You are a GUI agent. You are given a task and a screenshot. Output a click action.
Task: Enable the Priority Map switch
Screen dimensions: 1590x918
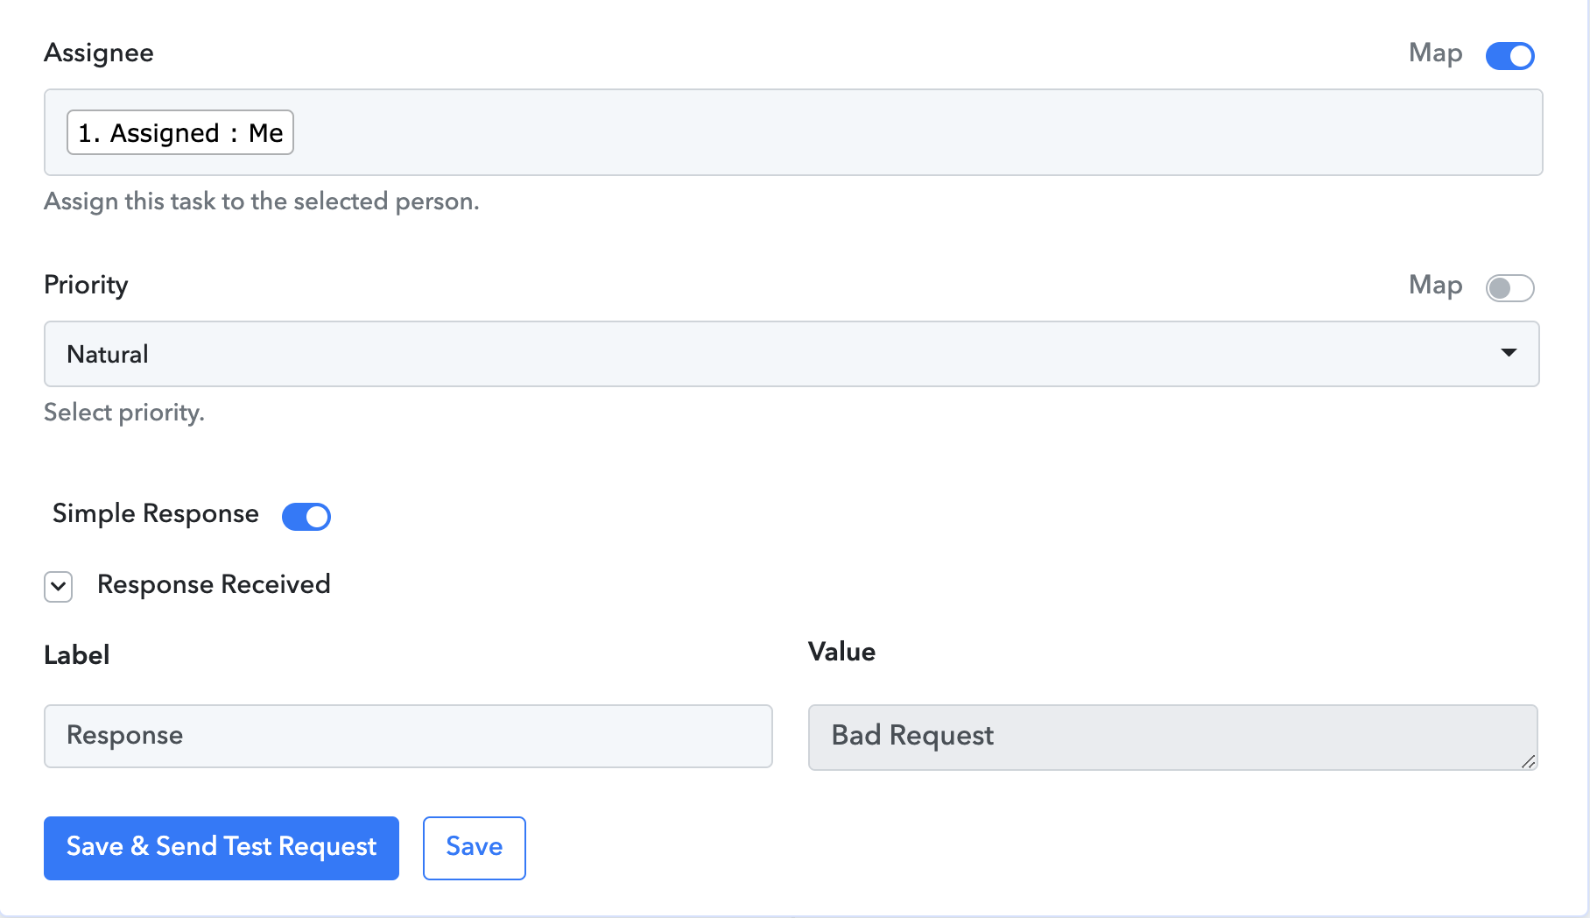[x=1509, y=287]
